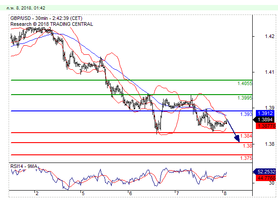Click the blue price tag 1.3912
Image resolution: width=278 pixels, height=201 pixels.
(x=265, y=113)
